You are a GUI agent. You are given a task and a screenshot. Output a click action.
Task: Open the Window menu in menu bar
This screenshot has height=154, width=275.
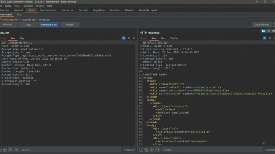pos(40,6)
